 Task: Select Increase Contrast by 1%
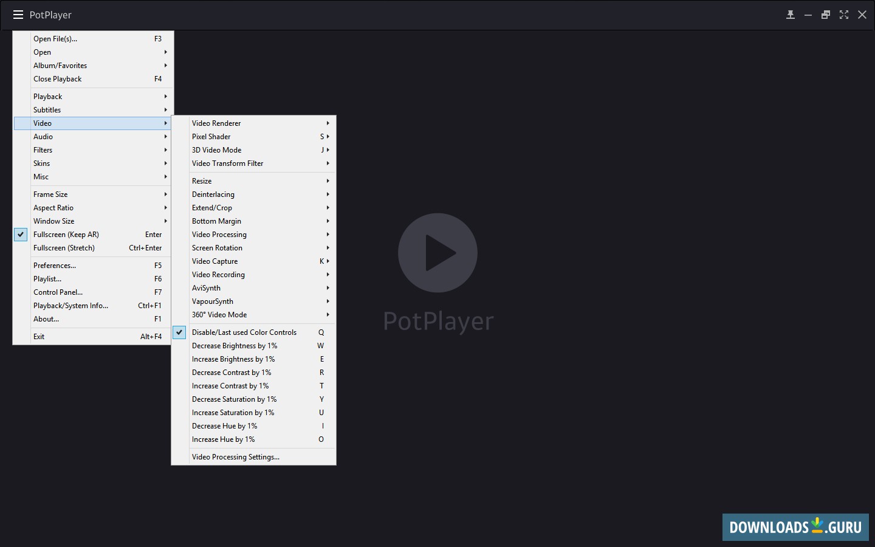click(x=254, y=386)
